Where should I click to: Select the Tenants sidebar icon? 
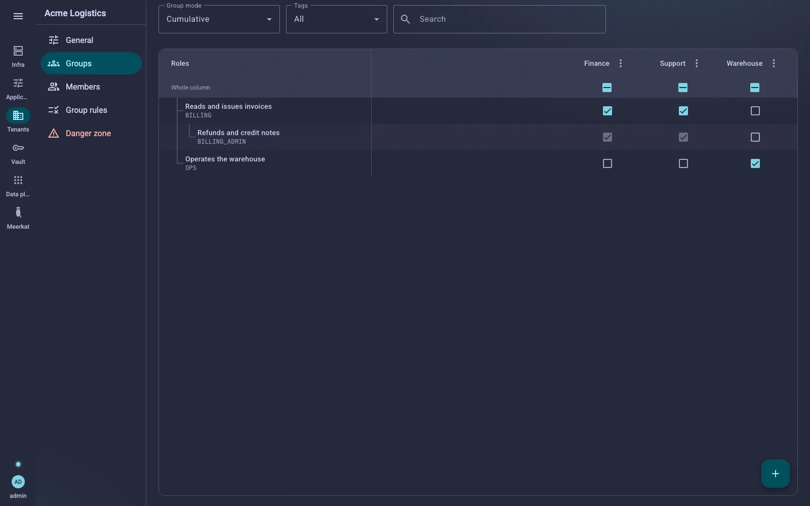tap(18, 115)
